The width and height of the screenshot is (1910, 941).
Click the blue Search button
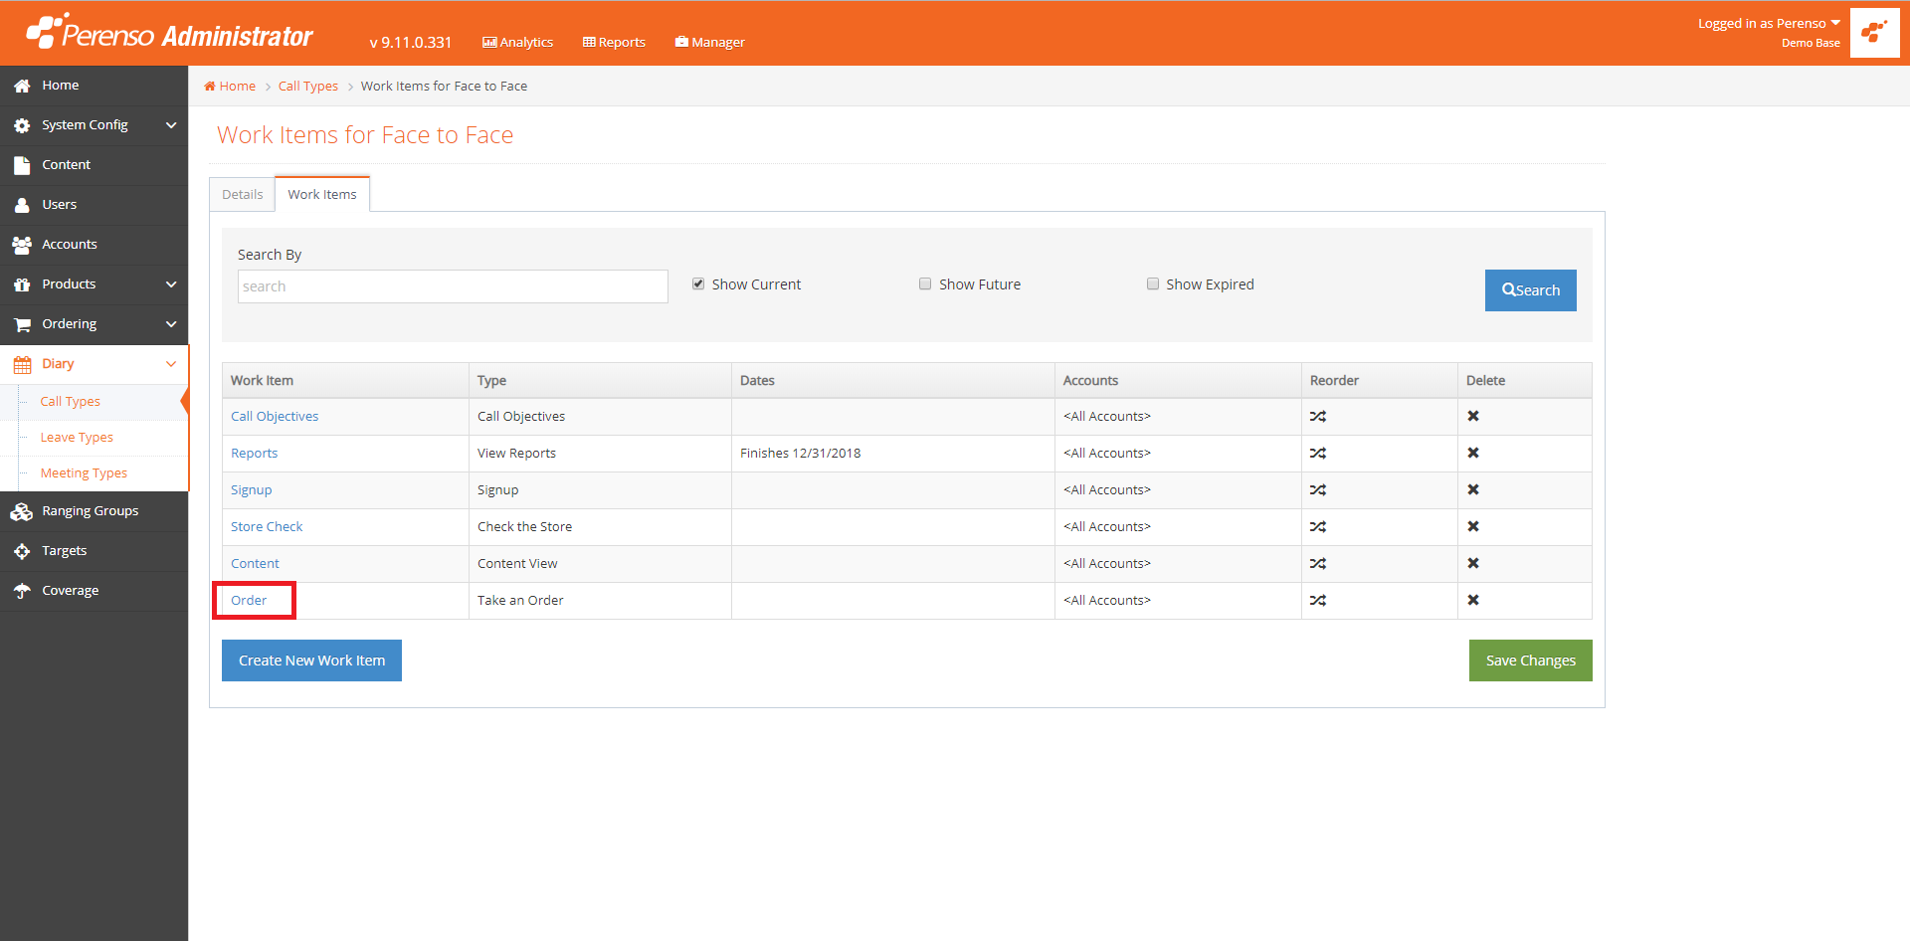pos(1530,290)
